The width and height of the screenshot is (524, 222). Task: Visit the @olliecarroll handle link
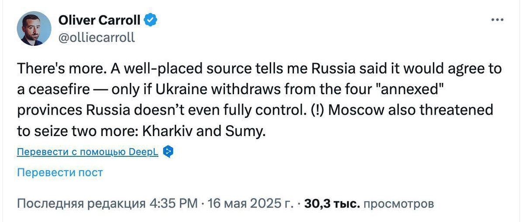[97, 38]
